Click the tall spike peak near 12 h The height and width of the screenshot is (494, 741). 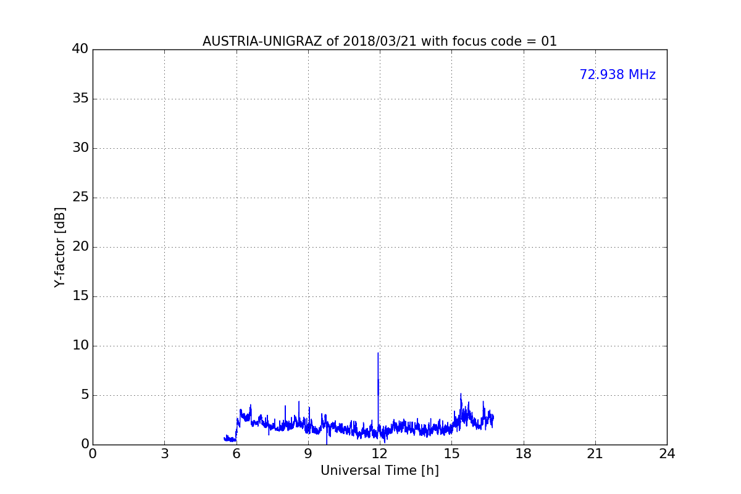(378, 353)
